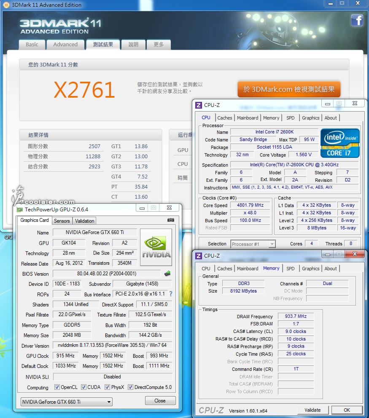Click the Core Voltage value 1.560 V
Viewport: 369px width, 418px height.
[x=304, y=154]
